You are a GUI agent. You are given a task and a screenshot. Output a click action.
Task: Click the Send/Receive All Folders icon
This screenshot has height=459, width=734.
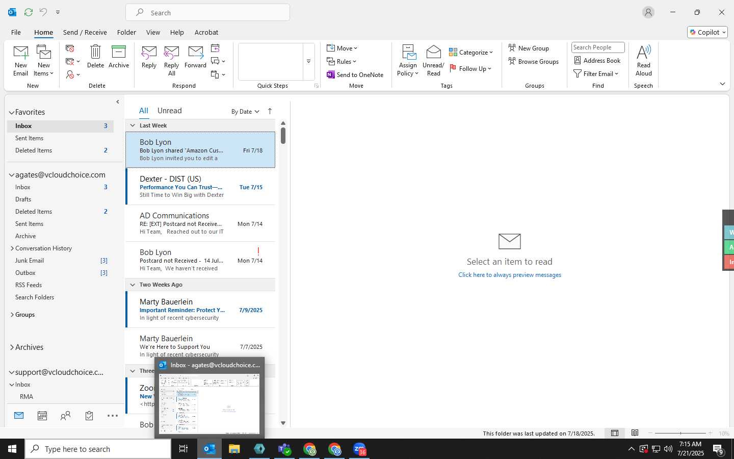pyautogui.click(x=29, y=12)
